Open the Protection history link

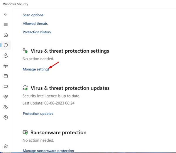37,32
